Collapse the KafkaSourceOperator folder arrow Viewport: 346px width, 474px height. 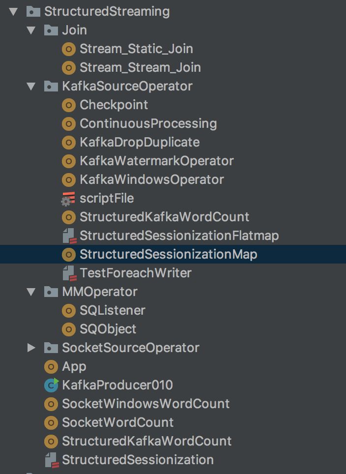31,87
